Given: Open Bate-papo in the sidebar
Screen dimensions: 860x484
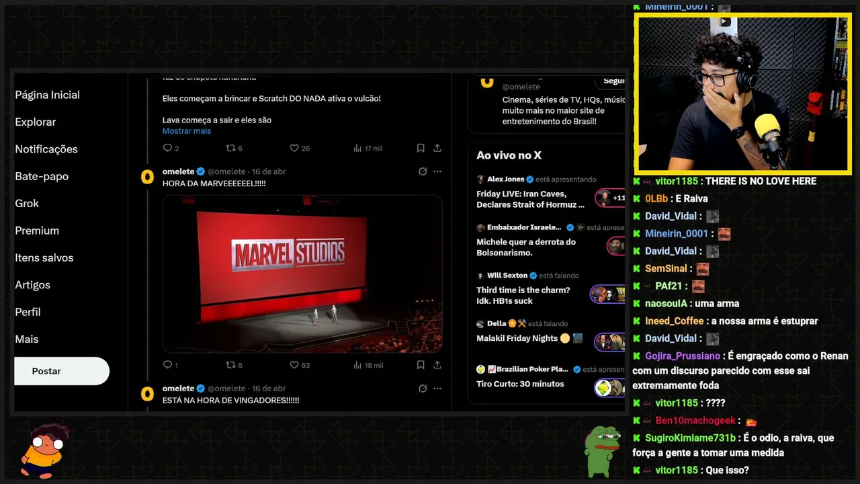Looking at the screenshot, I should (x=42, y=176).
